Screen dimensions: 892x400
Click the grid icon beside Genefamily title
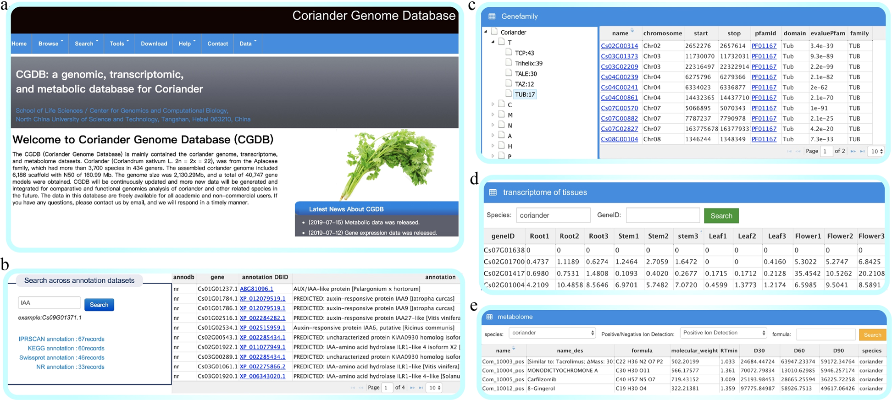pos(492,16)
